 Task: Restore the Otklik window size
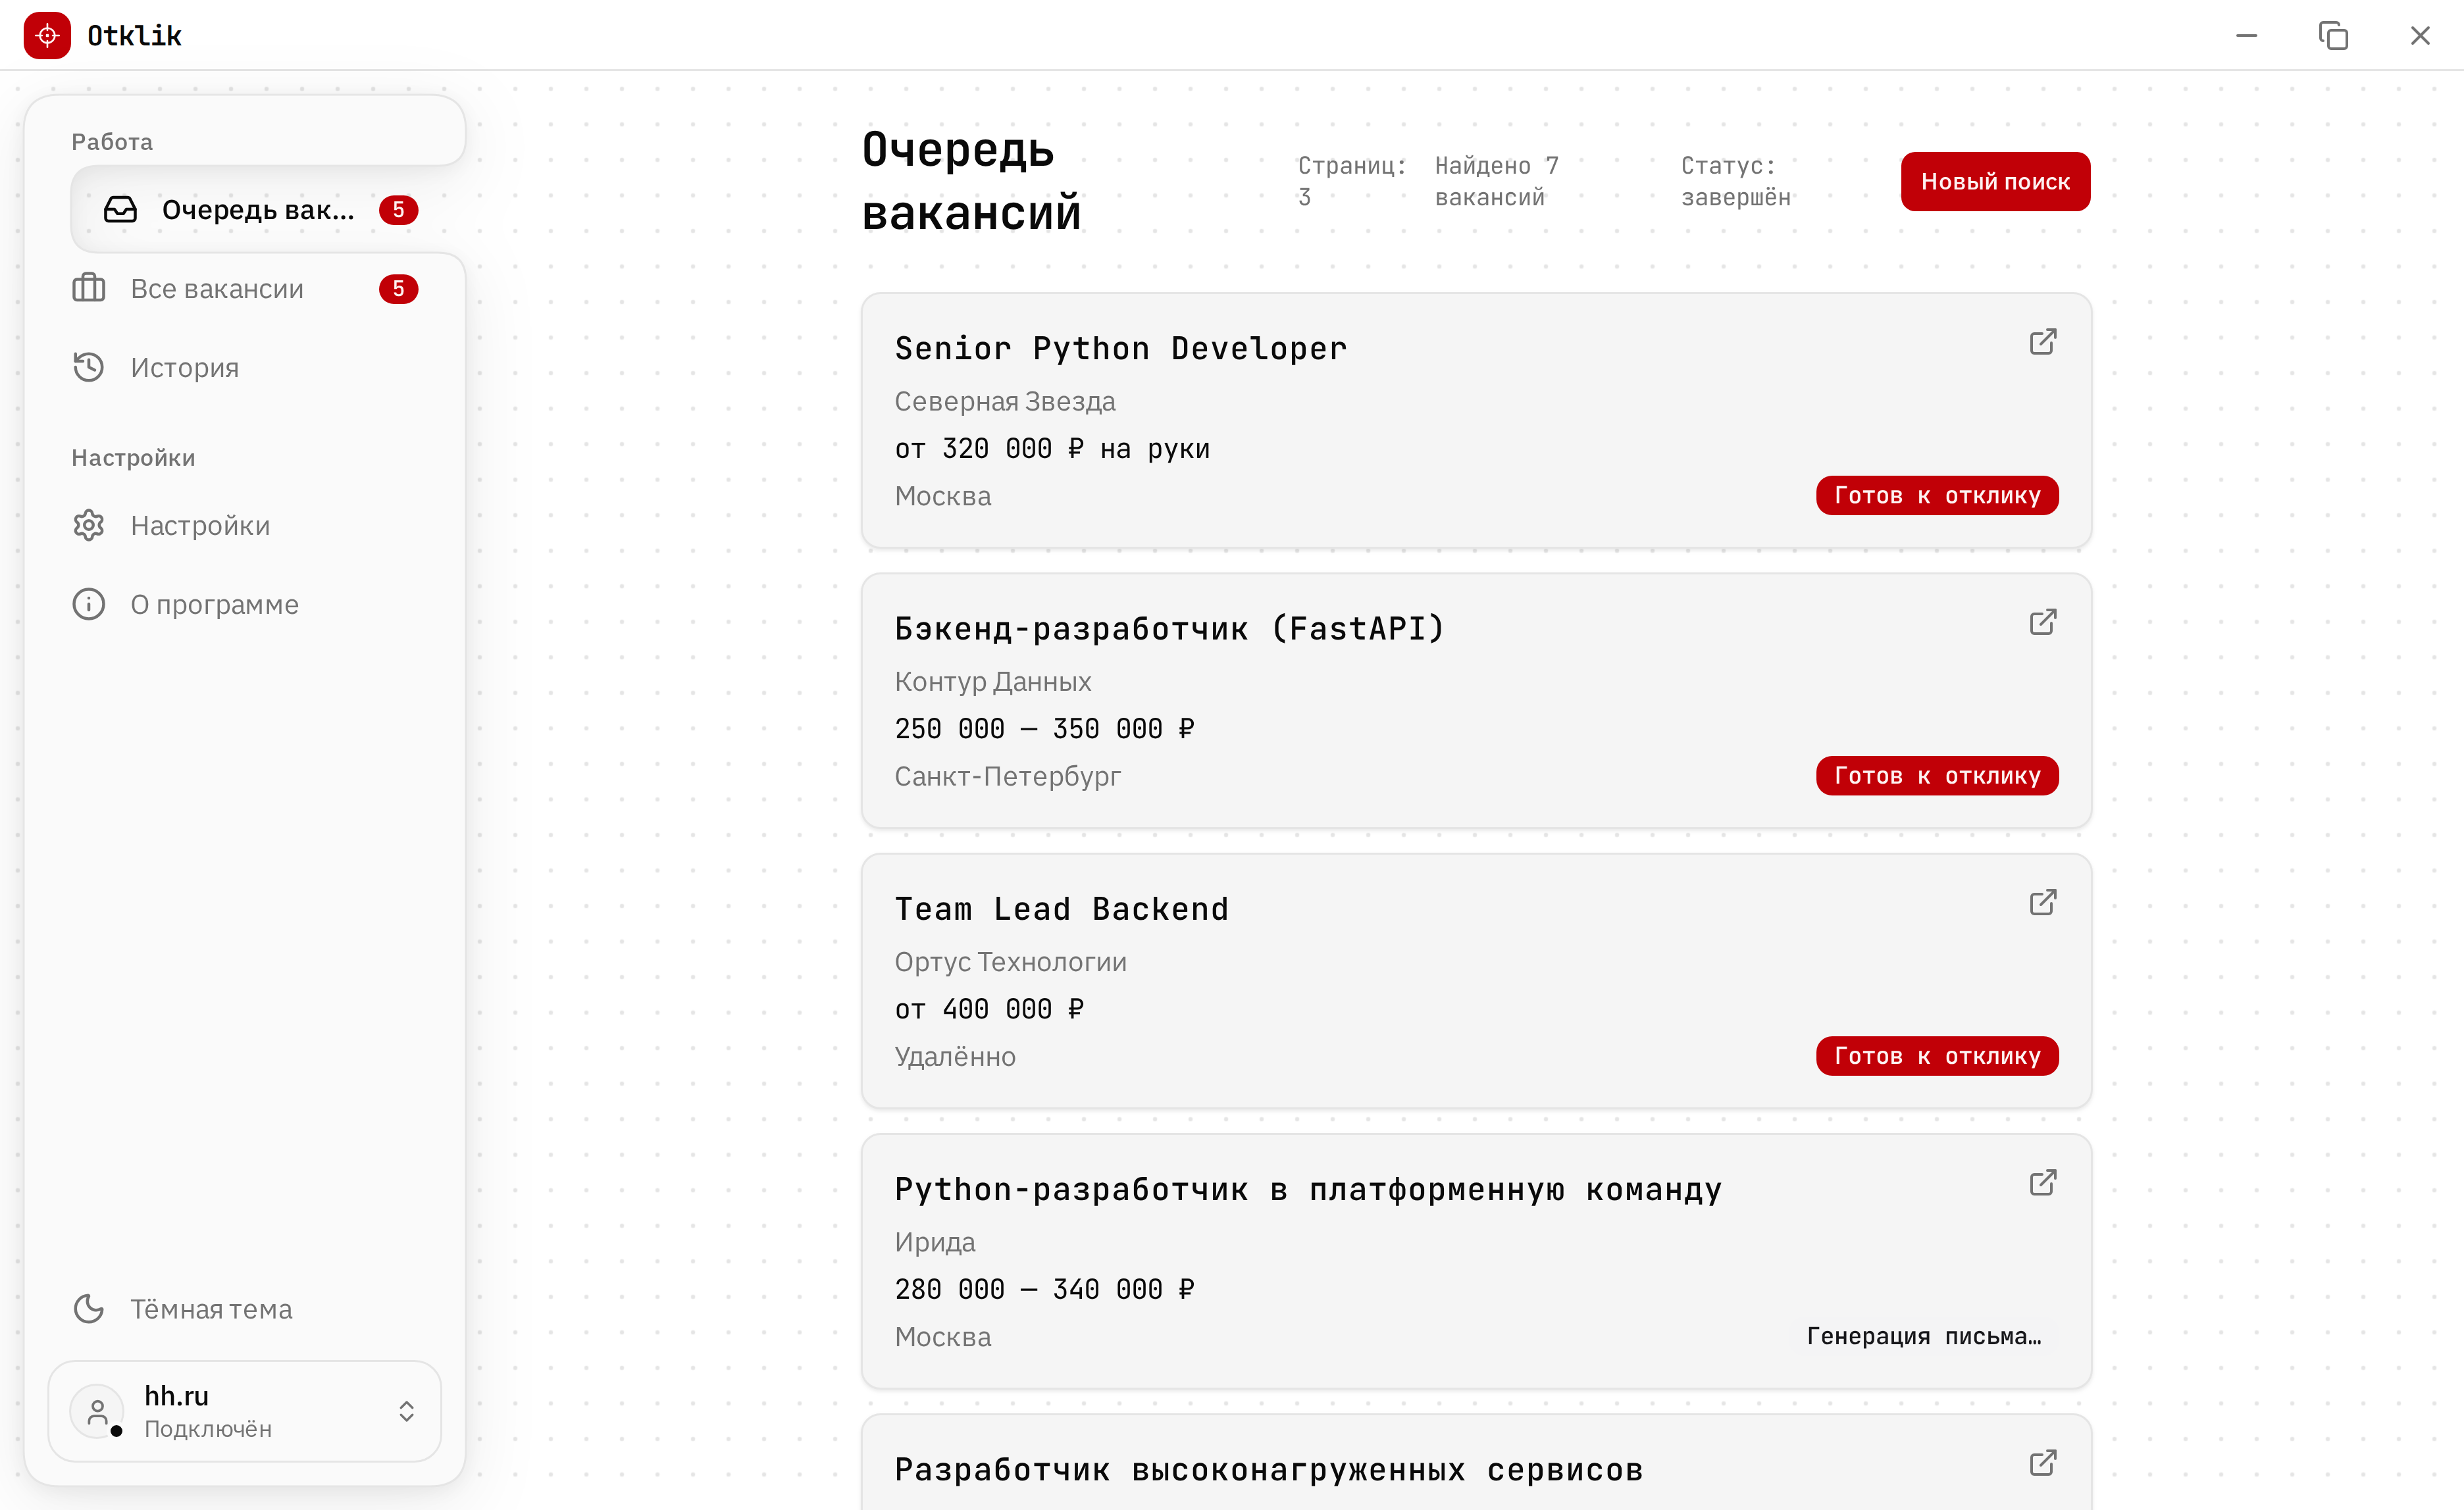click(x=2333, y=35)
